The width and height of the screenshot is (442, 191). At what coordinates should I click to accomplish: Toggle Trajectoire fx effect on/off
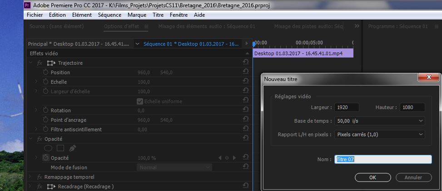coord(40,63)
